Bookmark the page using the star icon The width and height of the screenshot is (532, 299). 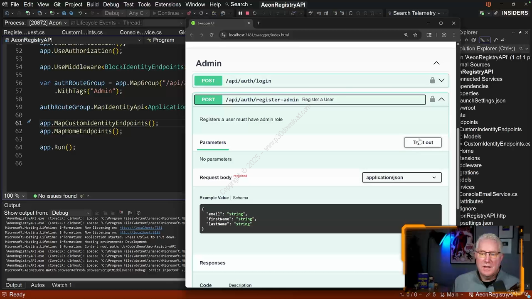pyautogui.click(x=415, y=35)
